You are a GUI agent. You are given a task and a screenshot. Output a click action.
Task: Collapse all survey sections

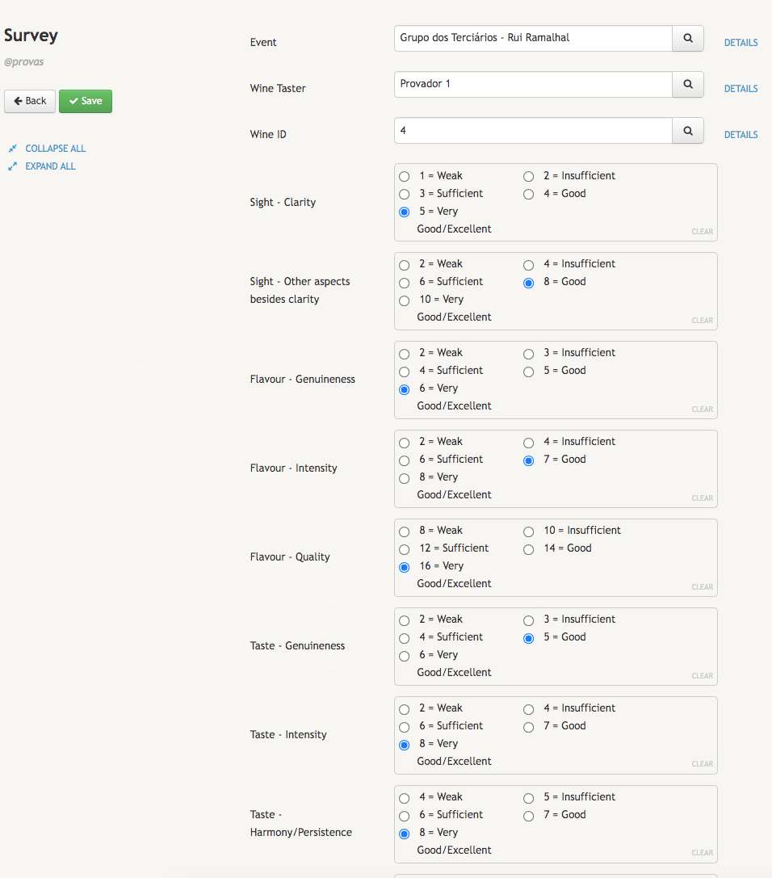coord(55,149)
